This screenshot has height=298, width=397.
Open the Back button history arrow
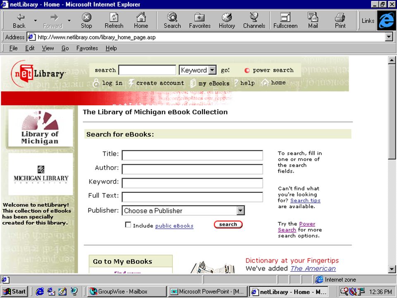pos(36,21)
